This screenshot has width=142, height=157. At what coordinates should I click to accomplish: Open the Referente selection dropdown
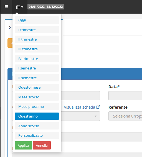(x=125, y=116)
